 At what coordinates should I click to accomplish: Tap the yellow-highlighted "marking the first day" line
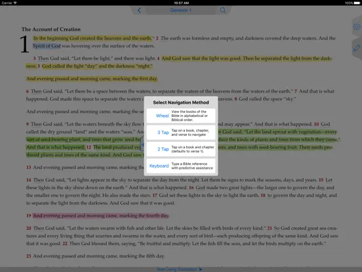click(92, 79)
